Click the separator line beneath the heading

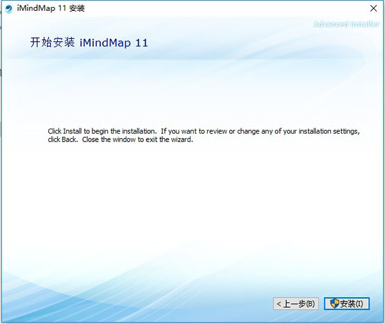click(x=187, y=59)
